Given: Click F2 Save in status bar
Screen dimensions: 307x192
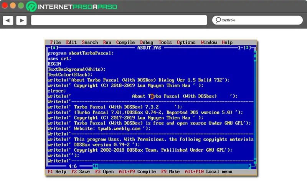Looking at the screenshot, I should (x=81, y=172).
